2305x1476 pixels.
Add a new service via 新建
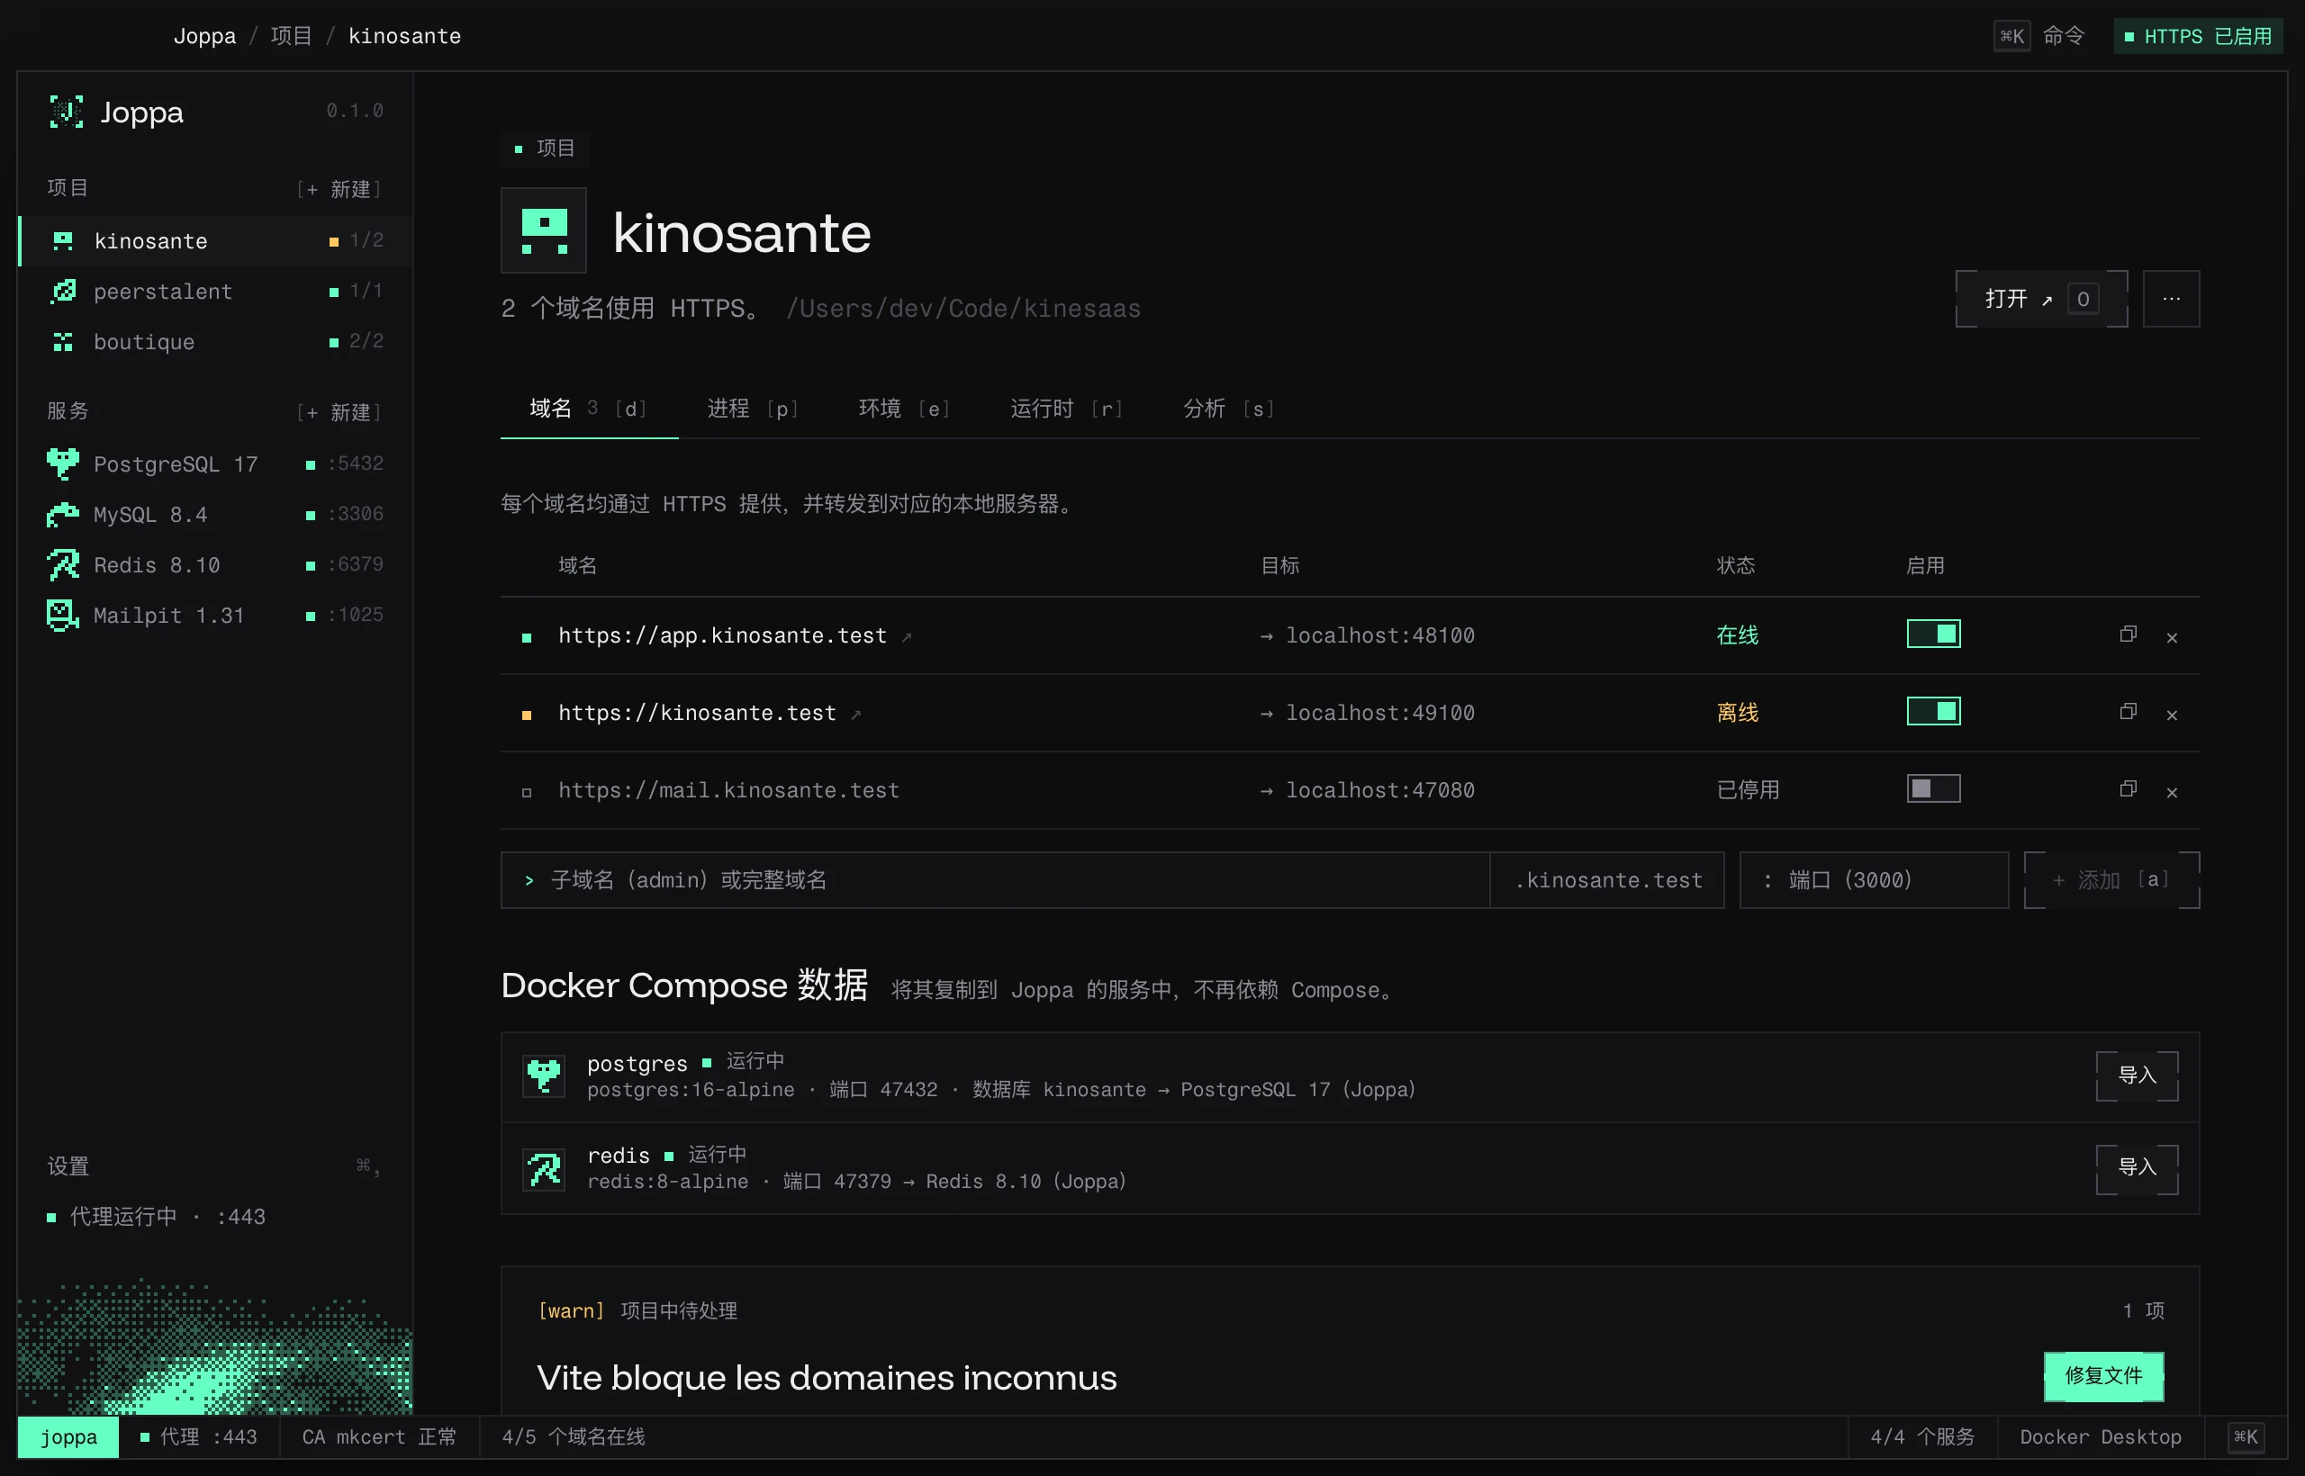pyautogui.click(x=339, y=412)
